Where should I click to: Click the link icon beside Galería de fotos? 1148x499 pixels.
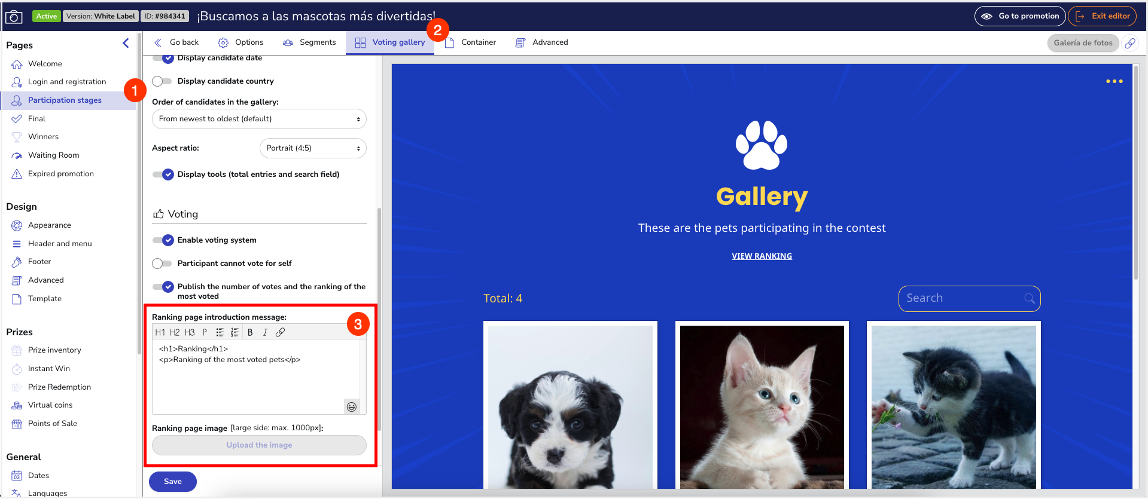coord(1130,43)
